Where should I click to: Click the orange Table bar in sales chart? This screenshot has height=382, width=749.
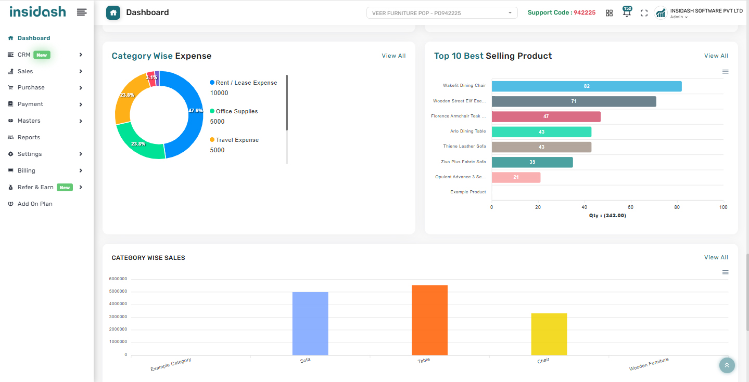coord(429,320)
